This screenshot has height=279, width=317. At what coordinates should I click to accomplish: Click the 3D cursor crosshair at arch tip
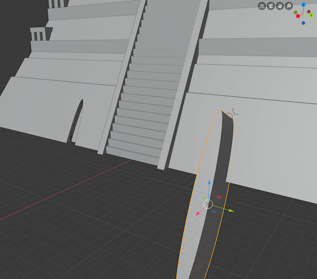(233, 114)
